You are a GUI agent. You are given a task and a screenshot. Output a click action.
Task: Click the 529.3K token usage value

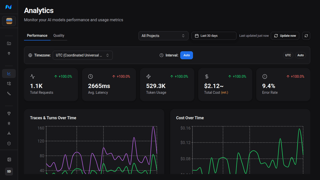[x=156, y=86]
